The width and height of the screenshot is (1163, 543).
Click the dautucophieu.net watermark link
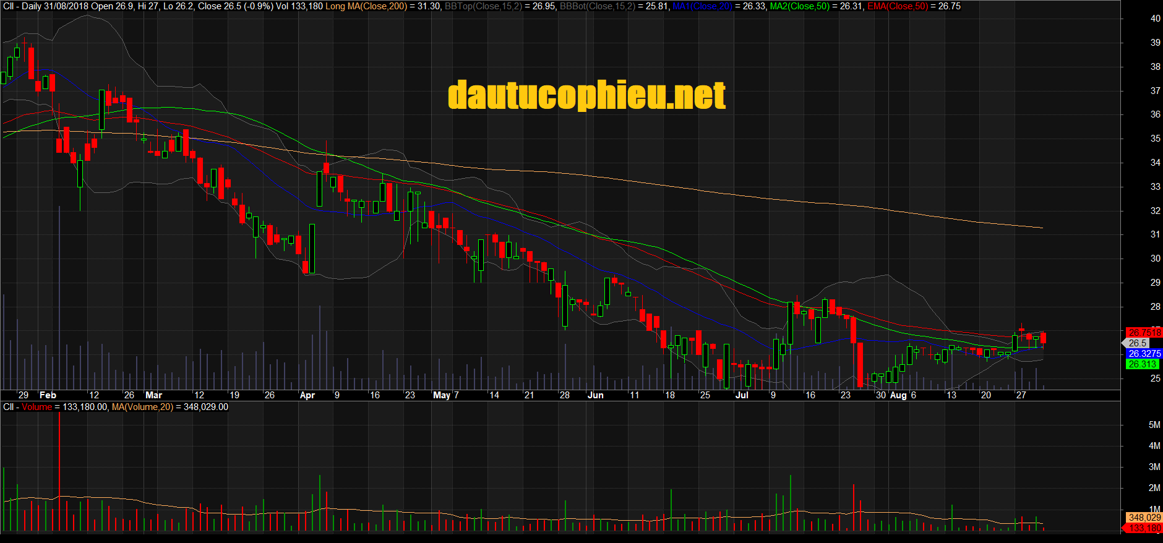[586, 95]
